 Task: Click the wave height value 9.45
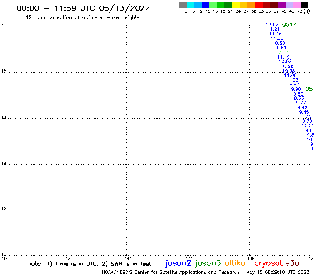pyautogui.click(x=304, y=112)
